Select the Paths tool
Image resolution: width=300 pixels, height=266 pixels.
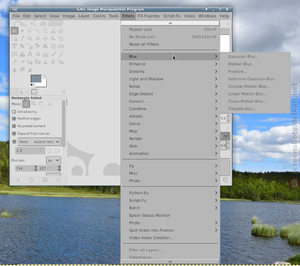coord(14,39)
